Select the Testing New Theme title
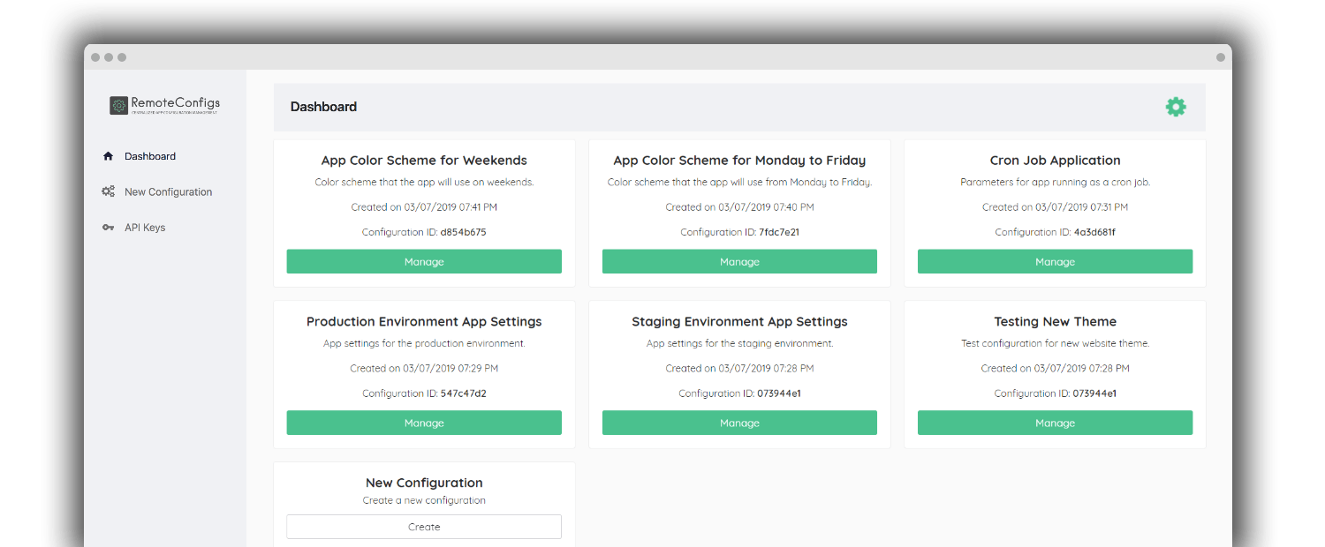Image resolution: width=1325 pixels, height=547 pixels. click(1055, 322)
